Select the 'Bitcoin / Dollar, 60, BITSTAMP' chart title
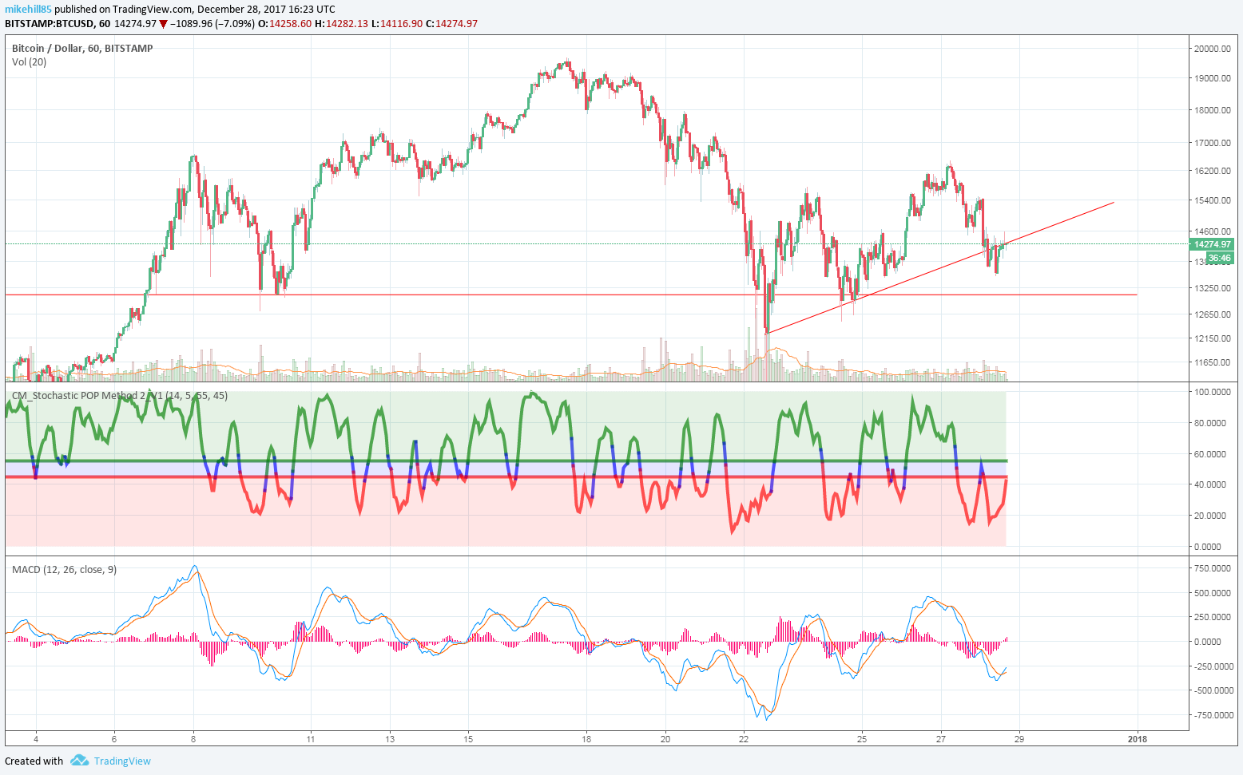 tap(82, 48)
